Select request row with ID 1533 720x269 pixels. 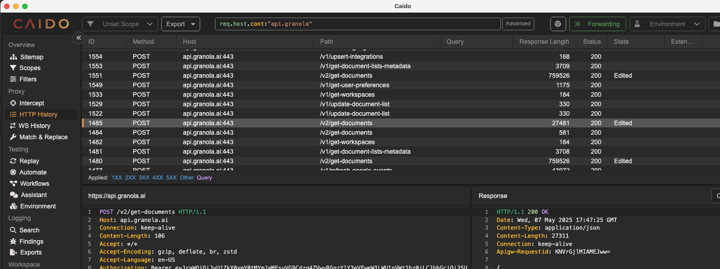(401, 94)
